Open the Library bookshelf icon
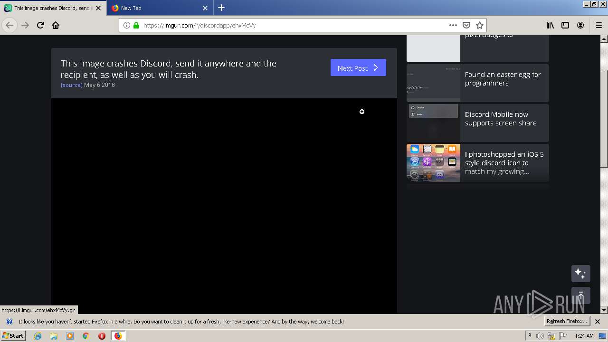The width and height of the screenshot is (608, 342). point(550,25)
